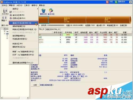Viewport: 133px width, 100px height.
Task: Click the Shutdown (关机) icon in title bar
Action: (107, 2)
